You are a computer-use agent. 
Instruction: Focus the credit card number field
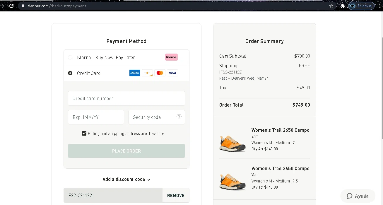(x=126, y=98)
